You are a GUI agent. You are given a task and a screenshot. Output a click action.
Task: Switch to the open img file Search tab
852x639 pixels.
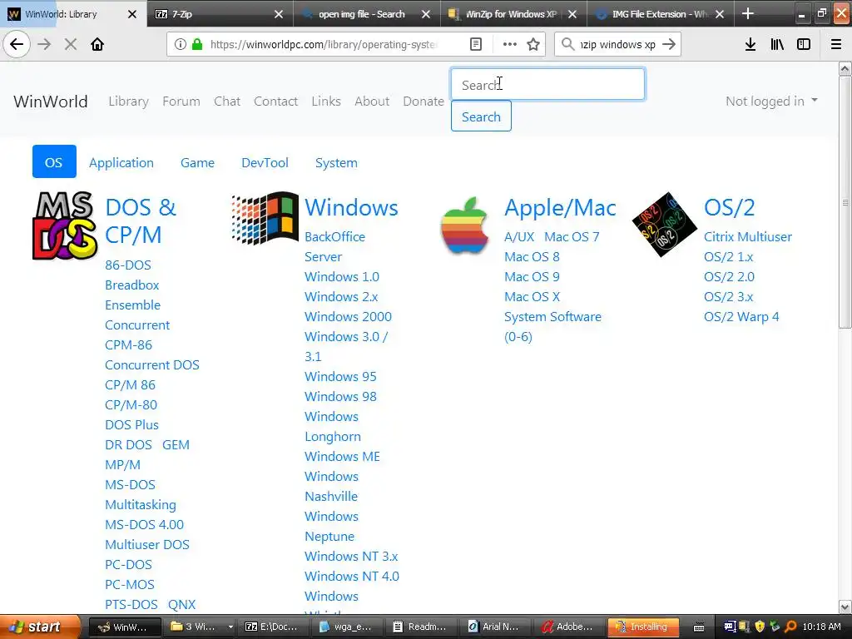(366, 14)
